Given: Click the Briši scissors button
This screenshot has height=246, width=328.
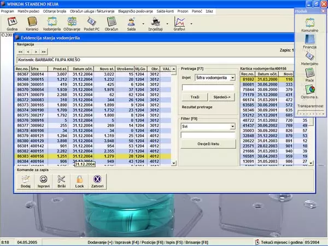Looking at the screenshot, I should pos(61,181).
